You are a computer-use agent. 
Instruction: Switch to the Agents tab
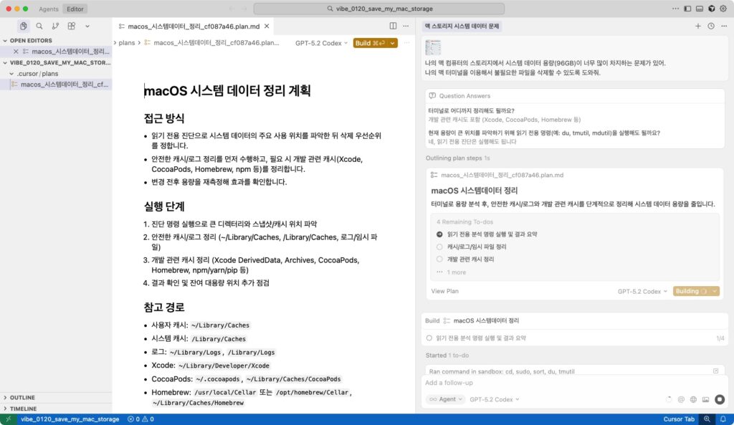(x=49, y=9)
